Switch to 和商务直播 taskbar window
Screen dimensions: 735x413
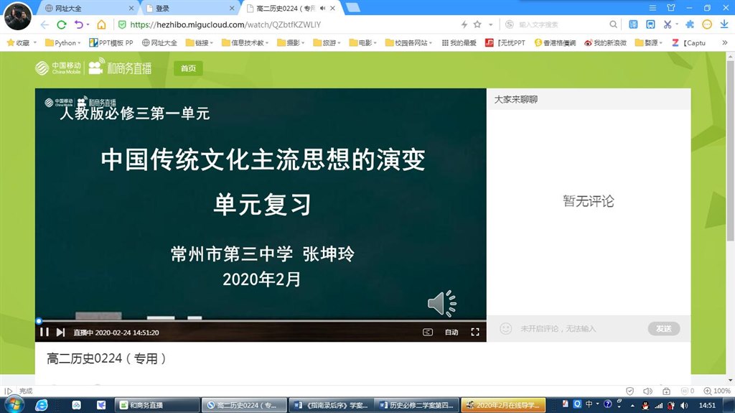[157, 405]
